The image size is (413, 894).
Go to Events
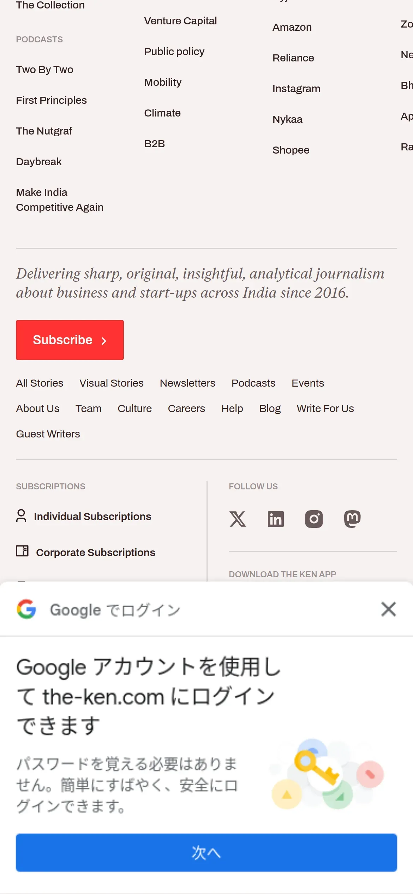(308, 383)
